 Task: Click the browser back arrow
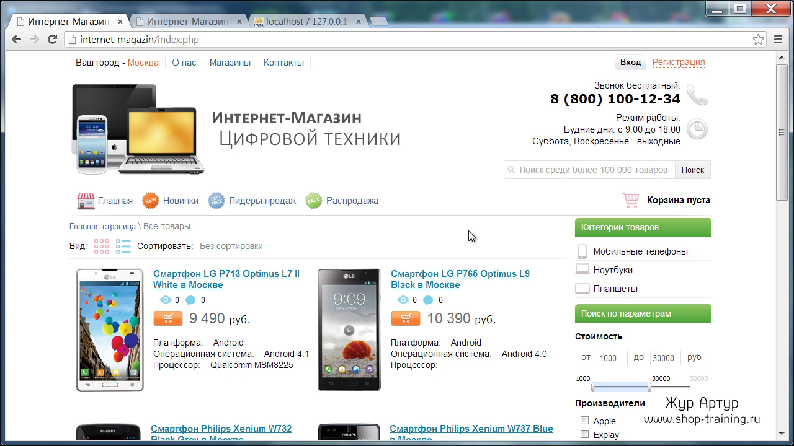[17, 40]
